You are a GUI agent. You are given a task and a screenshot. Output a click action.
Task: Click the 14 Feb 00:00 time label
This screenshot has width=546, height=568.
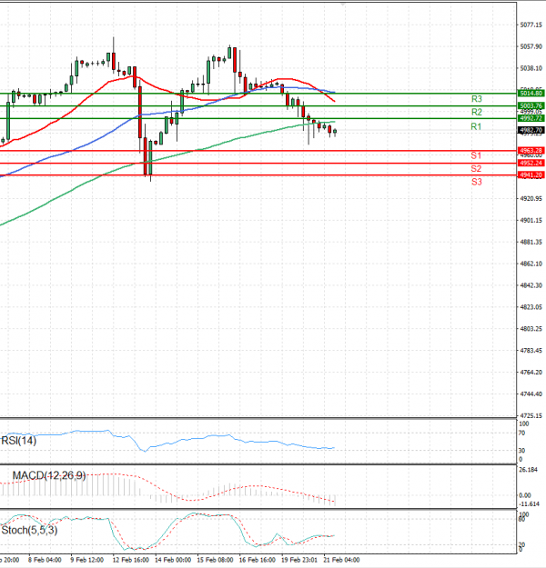click(x=173, y=560)
